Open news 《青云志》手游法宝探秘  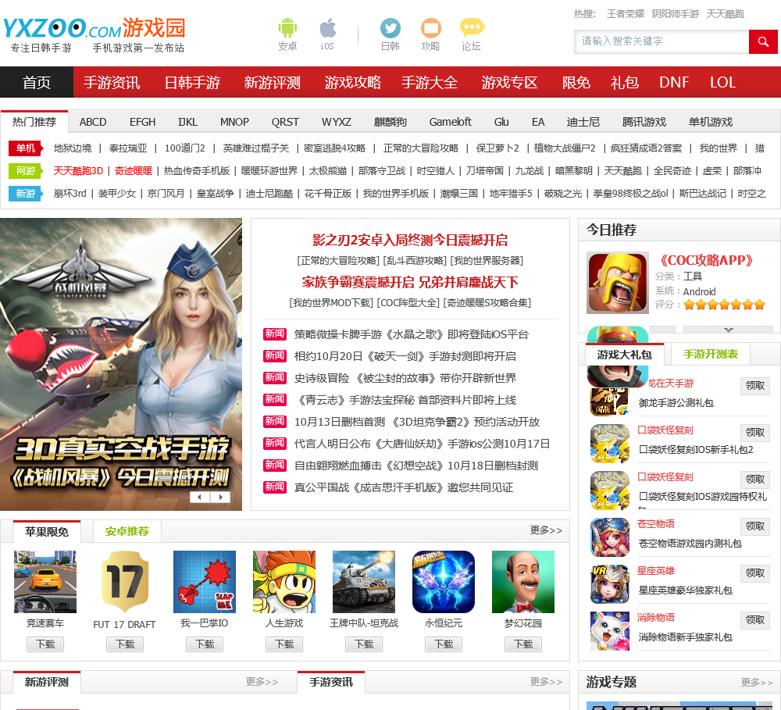(x=405, y=400)
